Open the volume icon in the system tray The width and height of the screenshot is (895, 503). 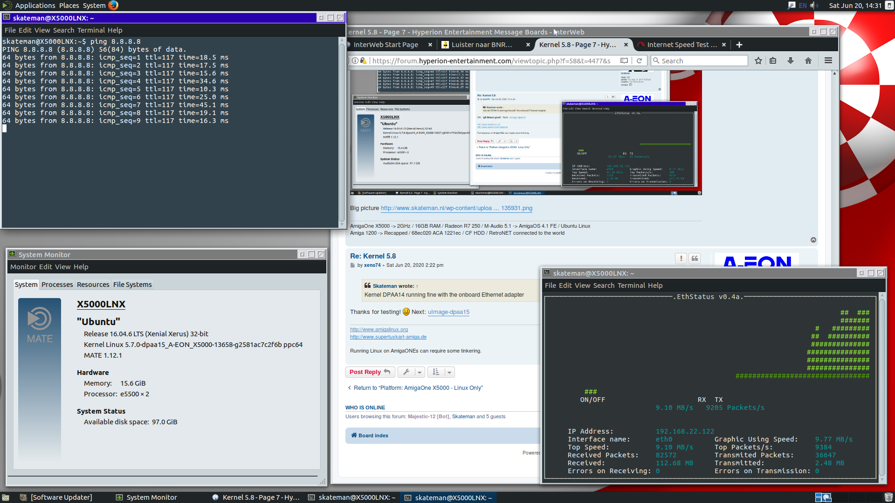click(x=814, y=6)
